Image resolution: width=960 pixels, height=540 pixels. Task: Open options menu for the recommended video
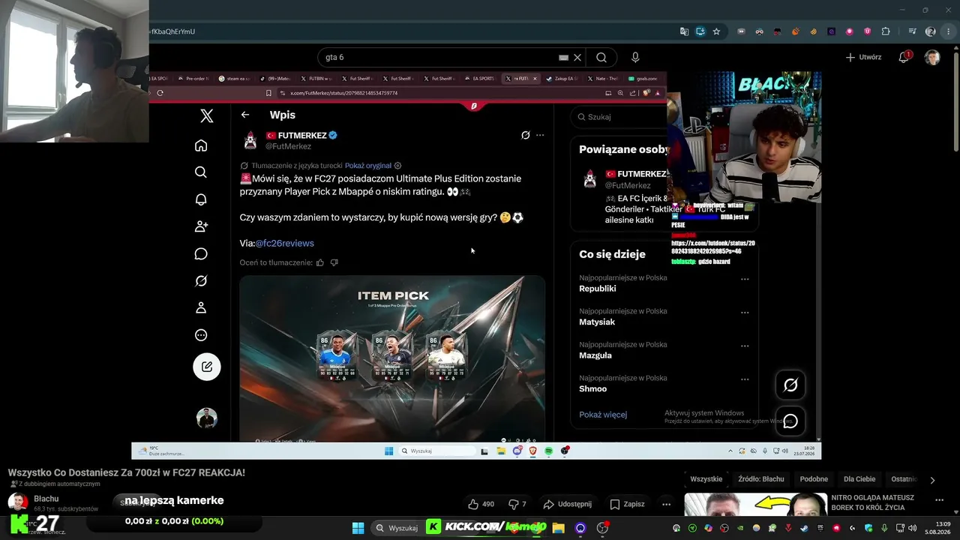tap(939, 500)
